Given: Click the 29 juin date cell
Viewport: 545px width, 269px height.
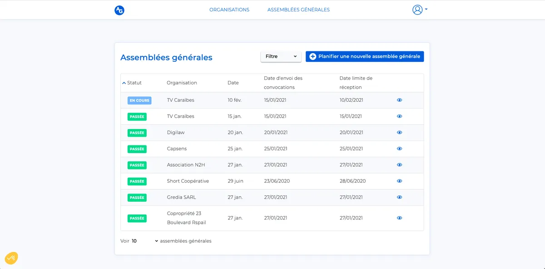Looking at the screenshot, I should point(236,181).
